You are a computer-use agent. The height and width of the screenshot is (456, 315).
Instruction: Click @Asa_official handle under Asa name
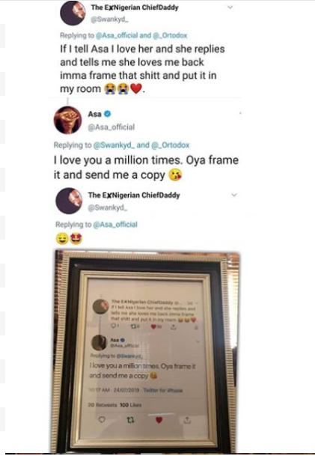click(x=111, y=127)
